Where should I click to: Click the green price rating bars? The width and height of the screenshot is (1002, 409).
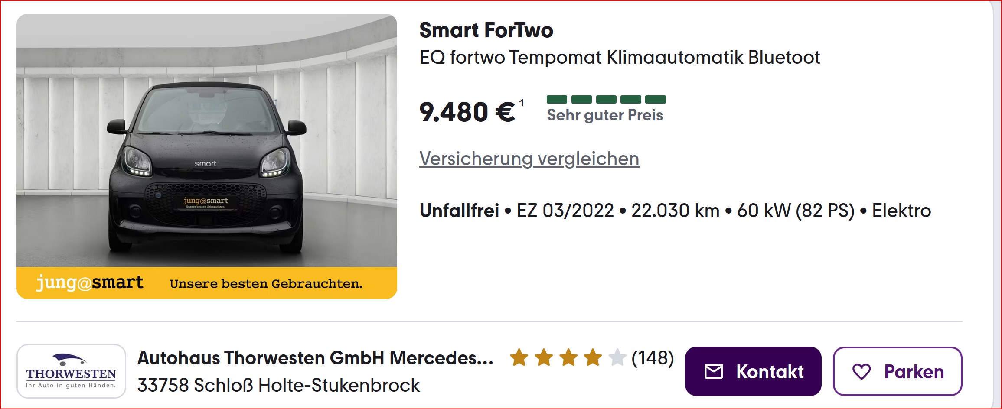click(606, 100)
